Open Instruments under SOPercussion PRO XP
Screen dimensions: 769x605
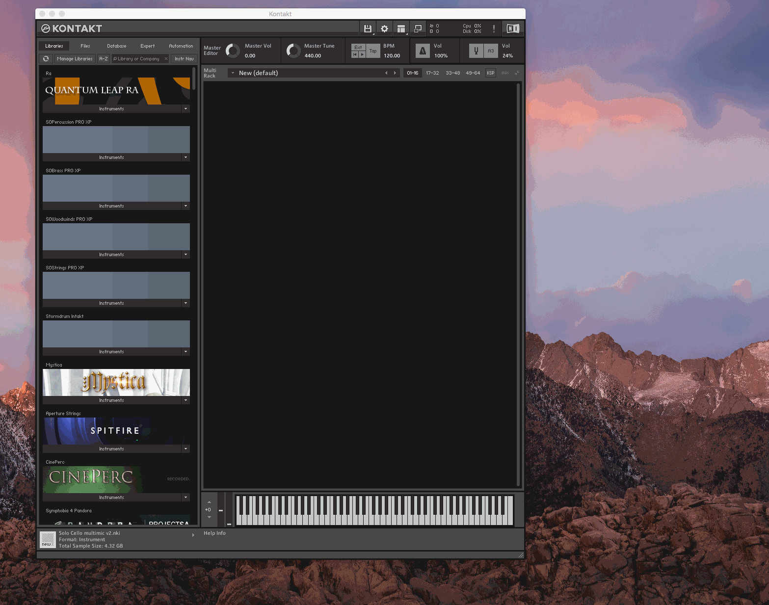(112, 158)
